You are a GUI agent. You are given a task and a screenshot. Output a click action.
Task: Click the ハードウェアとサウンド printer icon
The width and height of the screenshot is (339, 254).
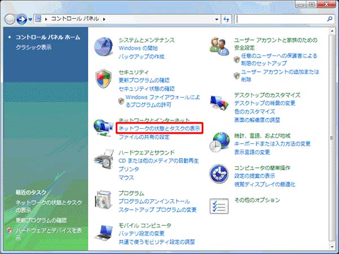[104, 159]
